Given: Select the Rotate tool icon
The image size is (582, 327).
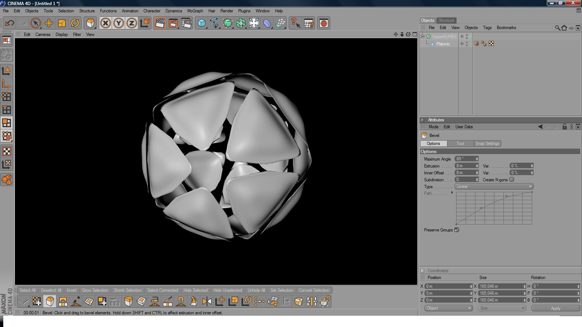Looking at the screenshot, I should [x=75, y=23].
